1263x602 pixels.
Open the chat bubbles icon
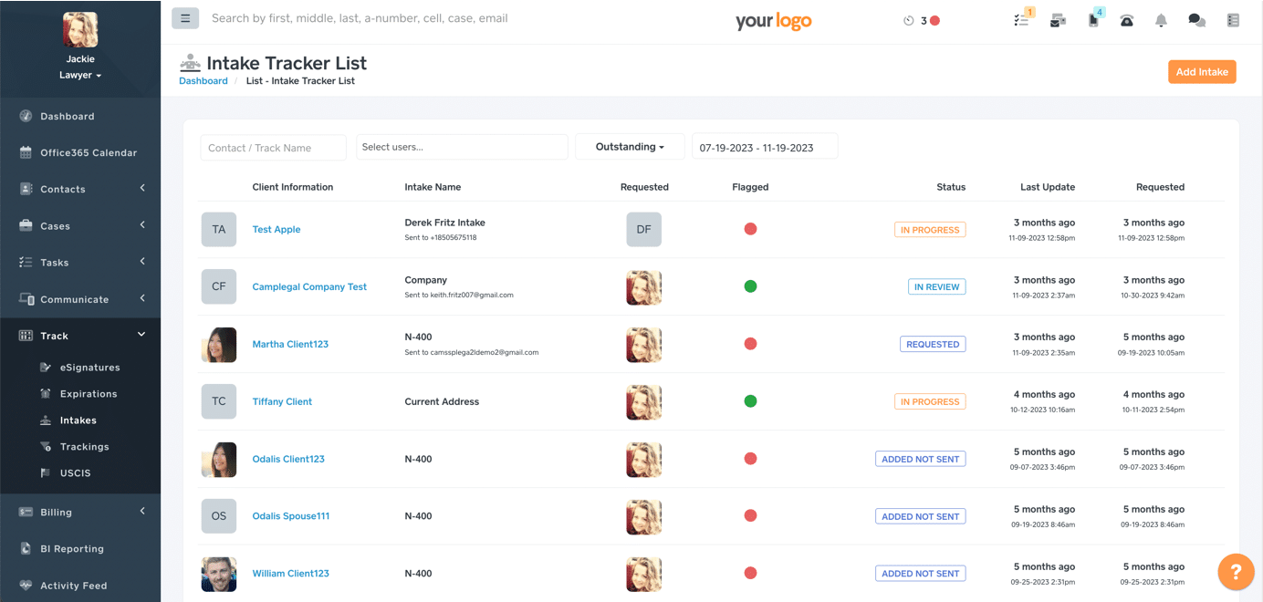(x=1196, y=20)
